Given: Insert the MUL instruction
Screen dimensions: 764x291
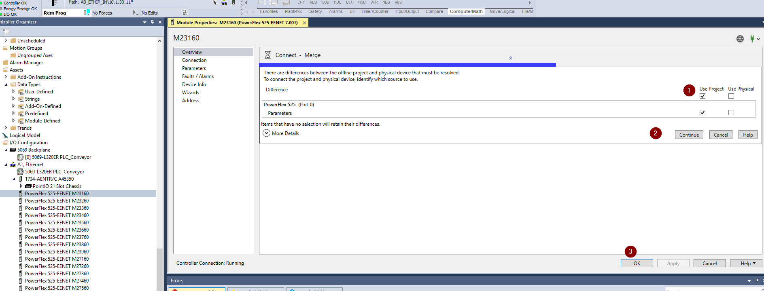Looking at the screenshot, I should tap(337, 2).
